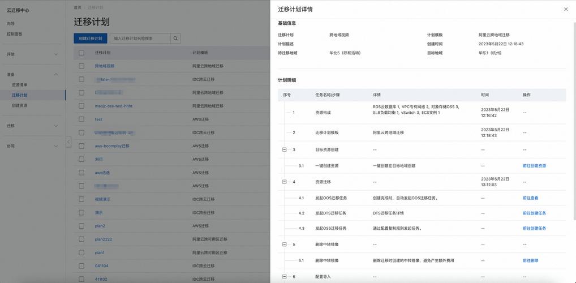This screenshot has height=283, width=576.
Task: Check the box for 视频演示 plan
Action: coord(81,199)
